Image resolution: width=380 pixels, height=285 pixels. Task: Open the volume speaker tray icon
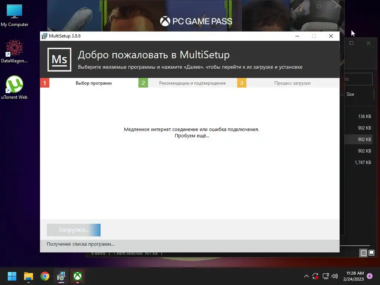point(335,276)
